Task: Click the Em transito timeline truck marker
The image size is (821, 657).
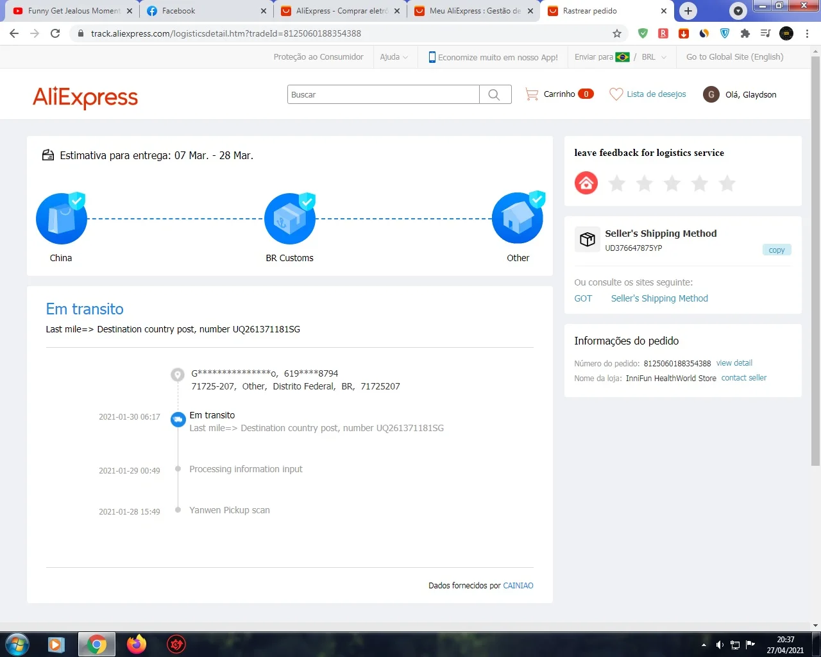Action: (x=178, y=419)
